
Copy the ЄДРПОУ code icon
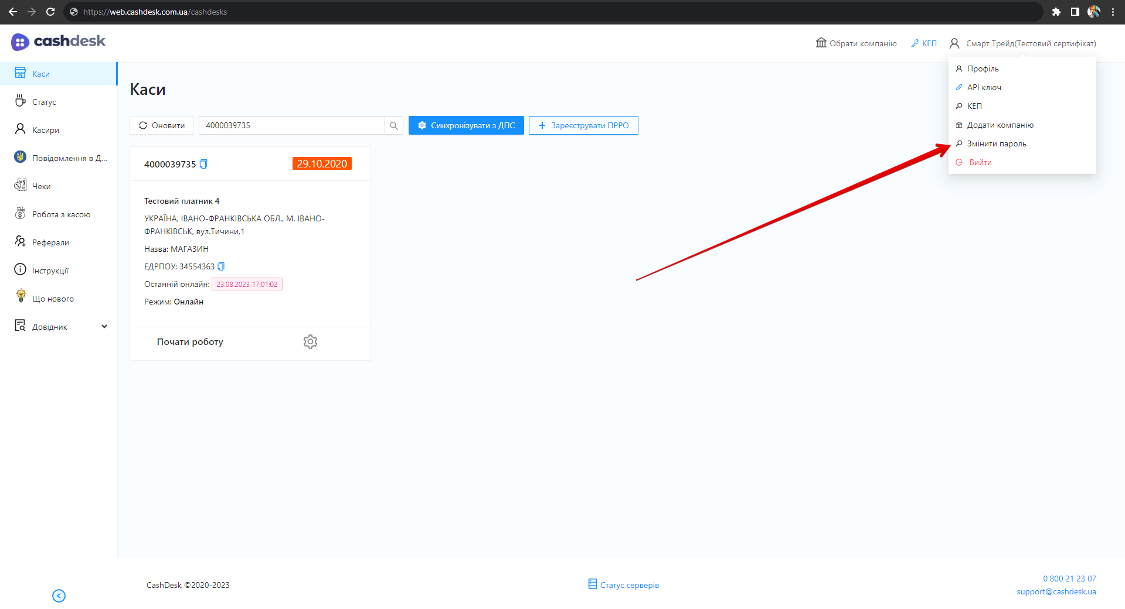coord(221,266)
